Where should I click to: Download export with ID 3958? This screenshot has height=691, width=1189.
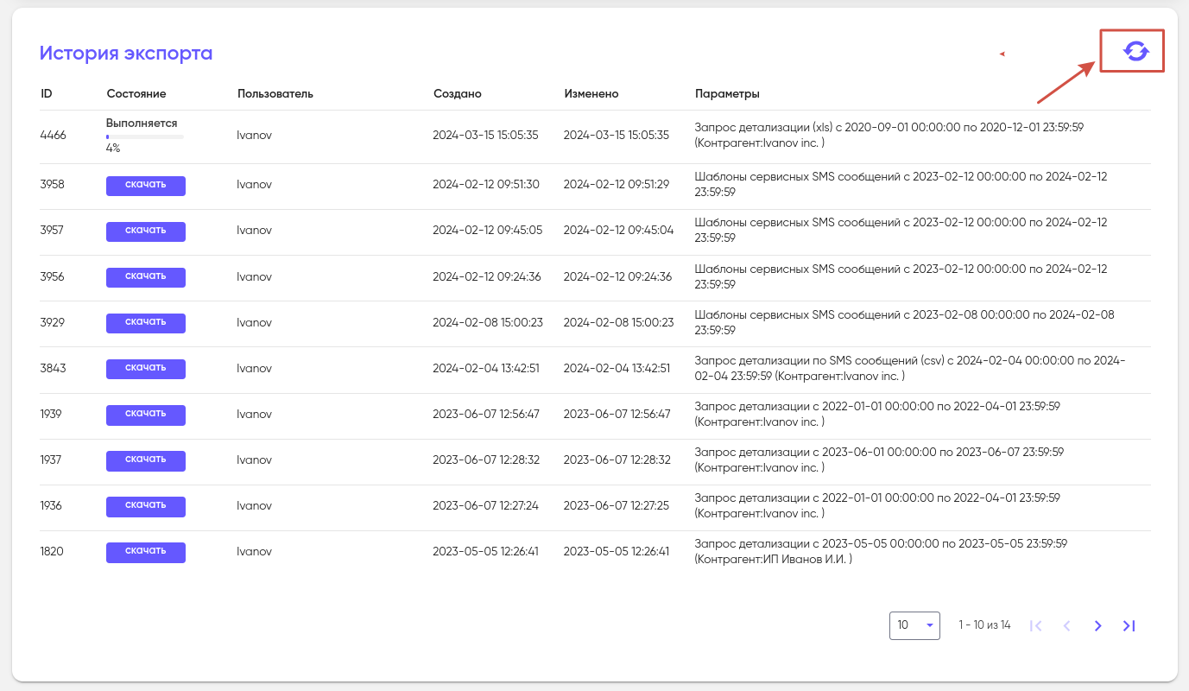(x=145, y=186)
